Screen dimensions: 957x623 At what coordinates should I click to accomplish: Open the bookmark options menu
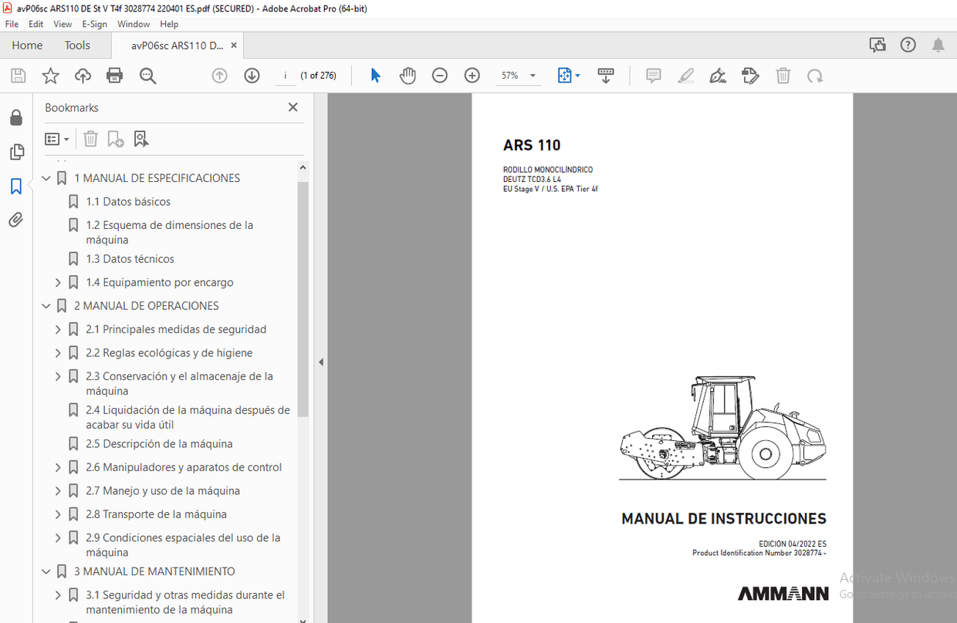(57, 139)
